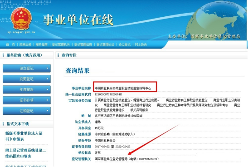The image size is (248, 167).
Task: Click the 单位状态 field label
Action: point(85,153)
